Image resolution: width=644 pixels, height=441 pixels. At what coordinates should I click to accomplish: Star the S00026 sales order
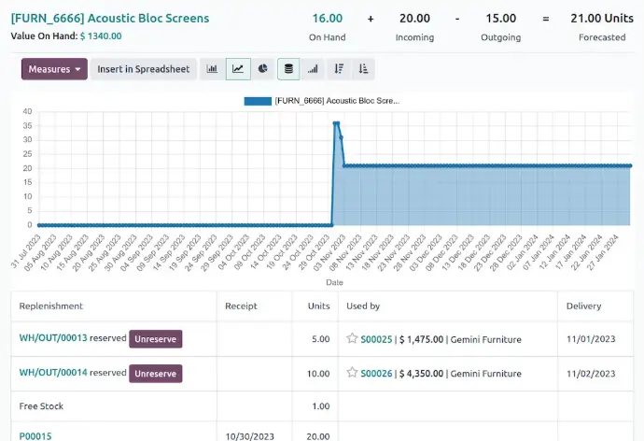(352, 373)
